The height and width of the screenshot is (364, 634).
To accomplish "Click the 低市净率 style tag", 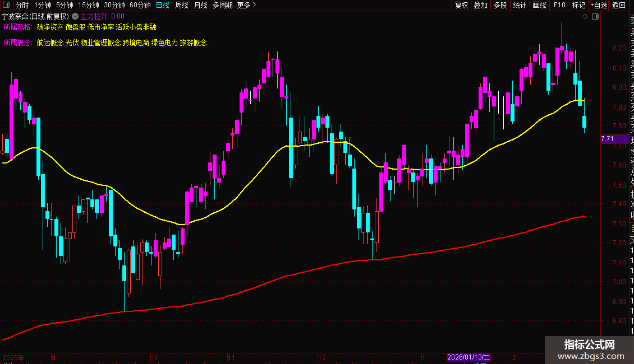I will [x=100, y=27].
